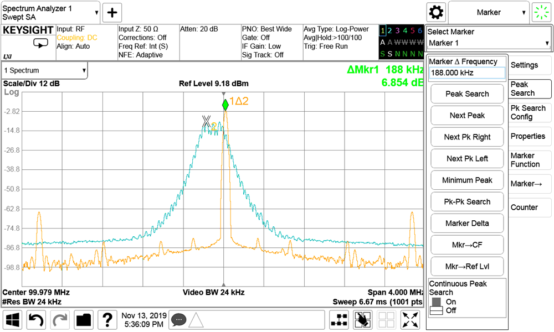Open the Properties tab

529,136
